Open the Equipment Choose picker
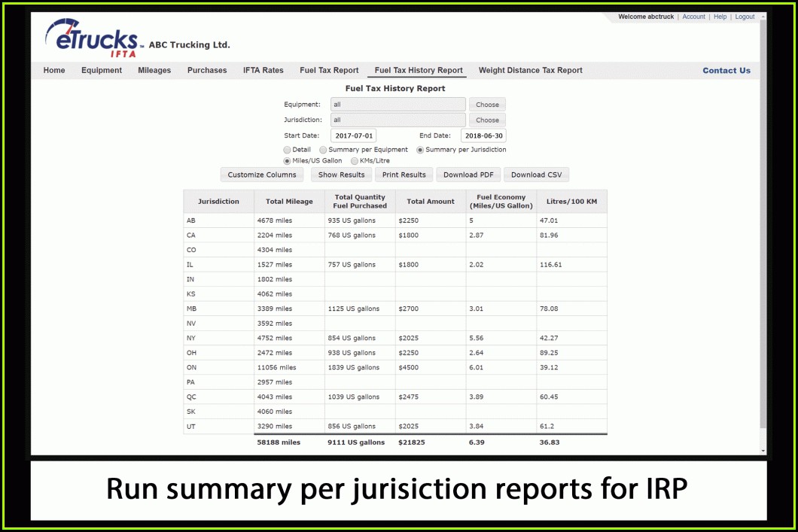 tap(487, 105)
